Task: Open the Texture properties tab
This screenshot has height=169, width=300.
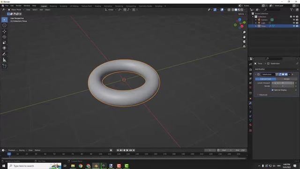Action: point(250,131)
